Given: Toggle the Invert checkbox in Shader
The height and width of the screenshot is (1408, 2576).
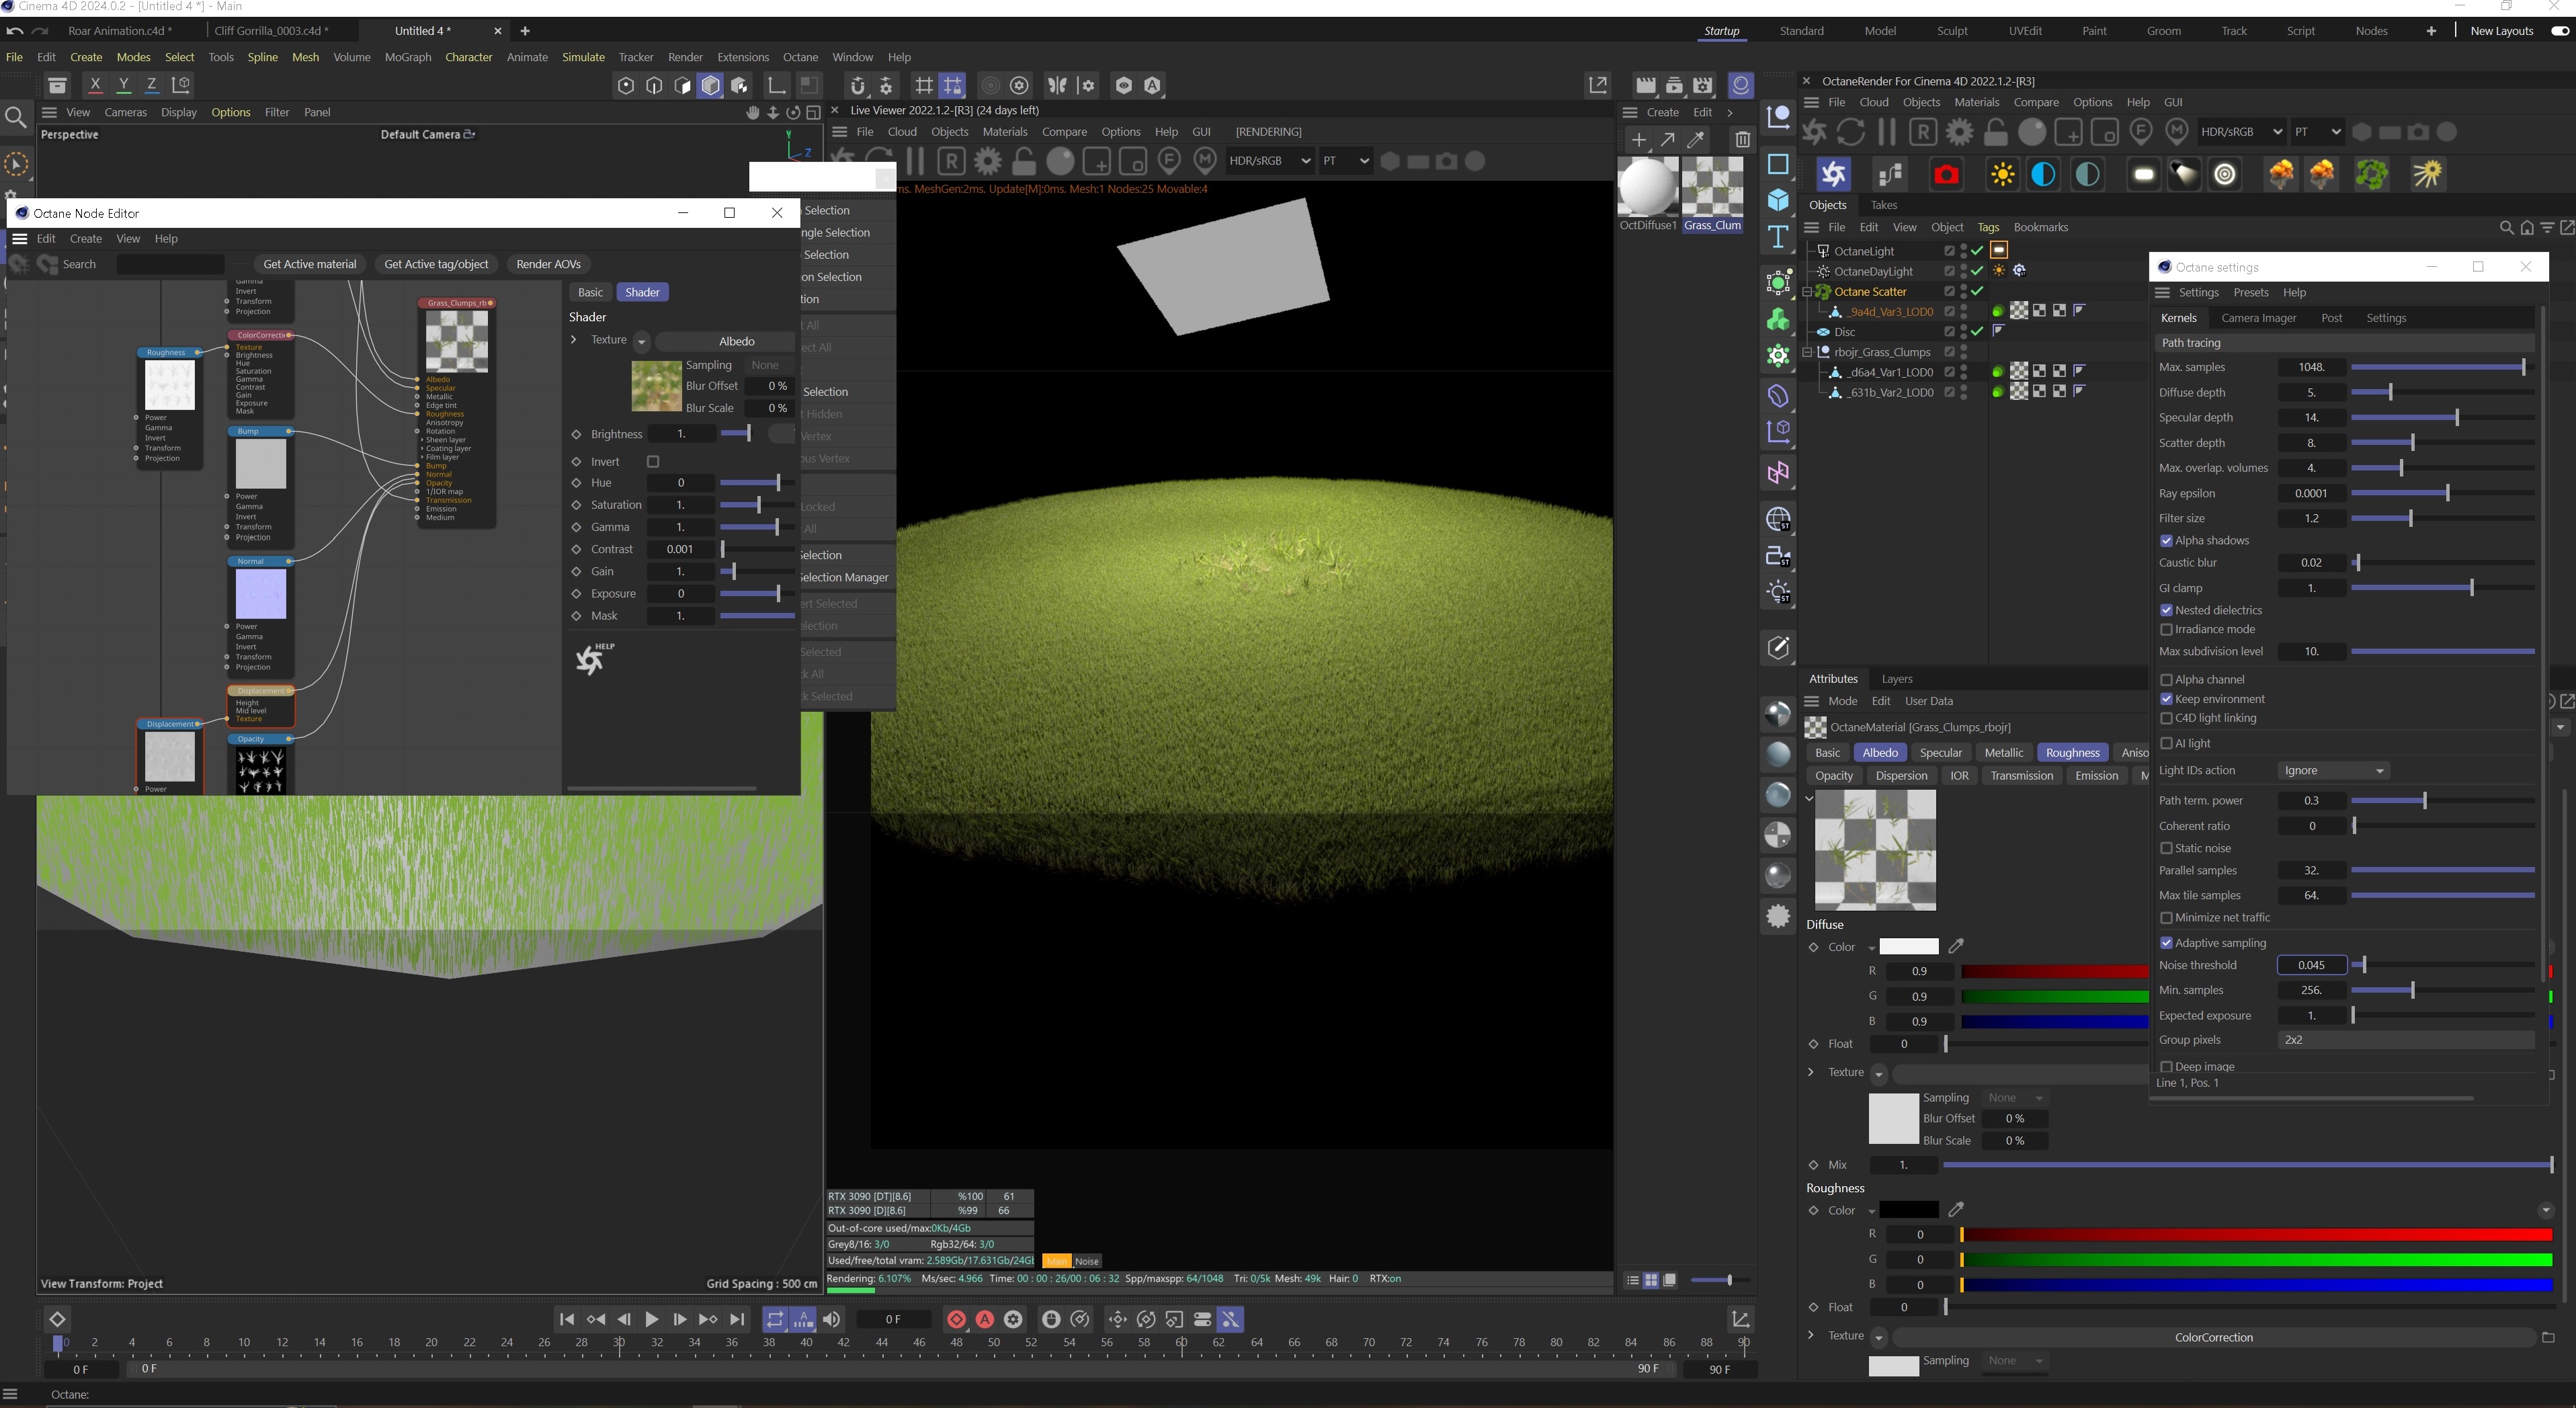Looking at the screenshot, I should tap(653, 462).
